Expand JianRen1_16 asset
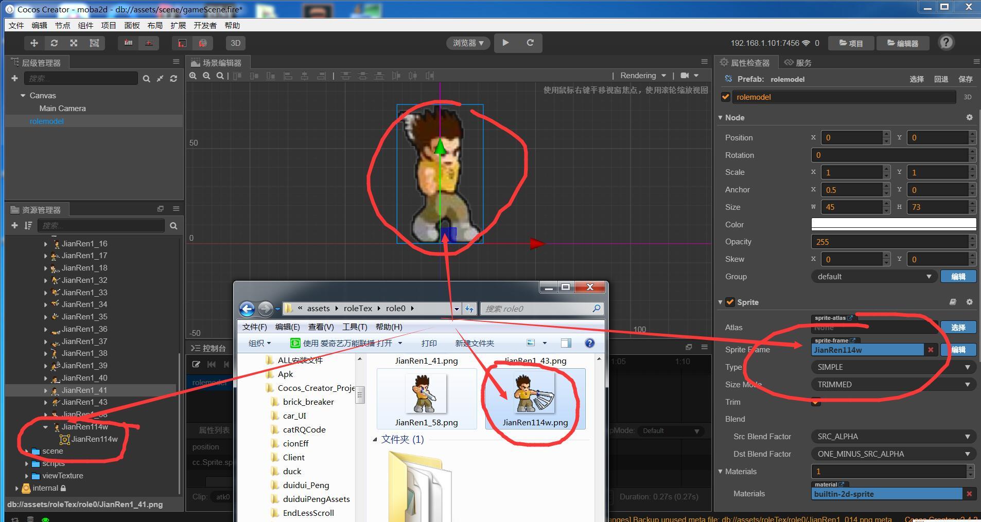 (46, 244)
